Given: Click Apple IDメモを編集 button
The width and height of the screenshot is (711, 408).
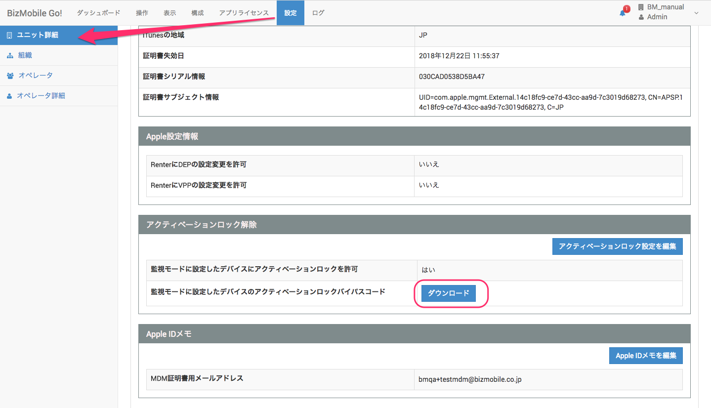Looking at the screenshot, I should [x=646, y=356].
